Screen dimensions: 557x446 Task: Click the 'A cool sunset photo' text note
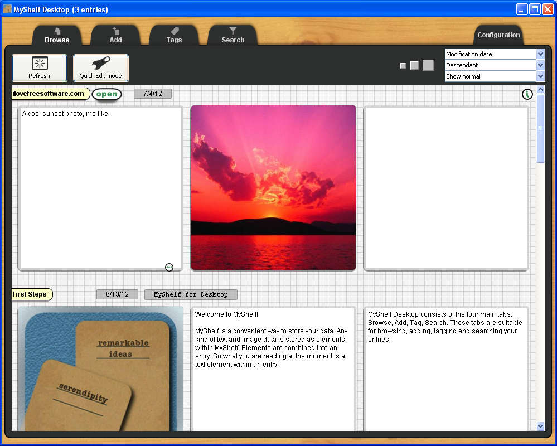pyautogui.click(x=100, y=188)
